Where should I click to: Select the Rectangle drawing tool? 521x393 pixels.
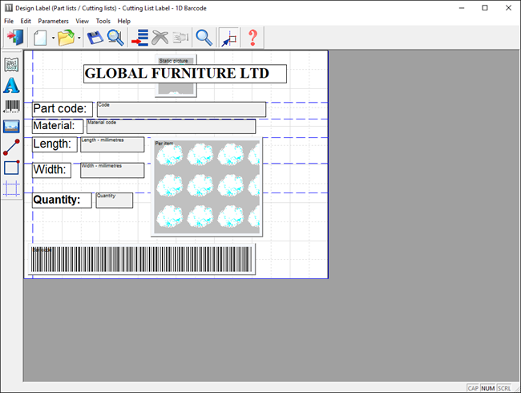pos(11,168)
